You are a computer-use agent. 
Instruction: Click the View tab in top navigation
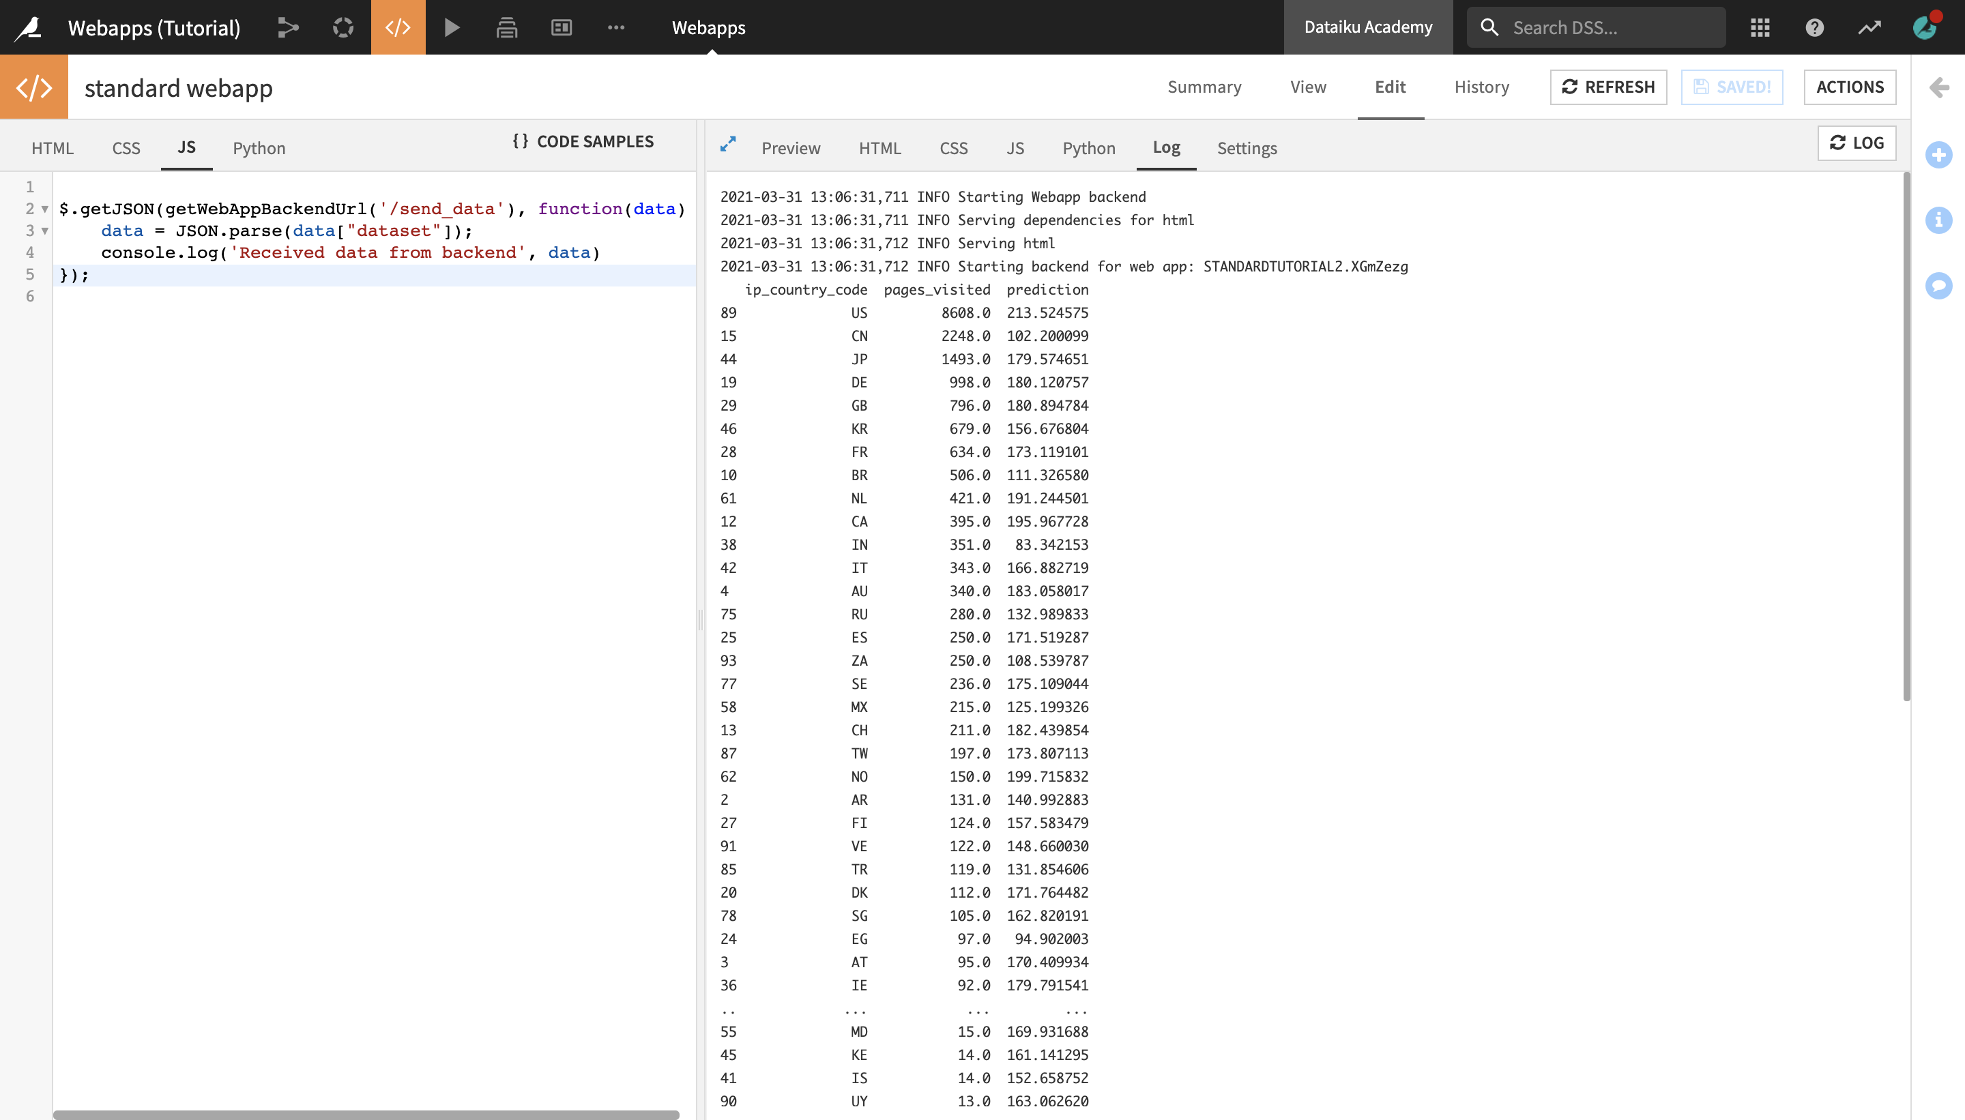tap(1308, 87)
